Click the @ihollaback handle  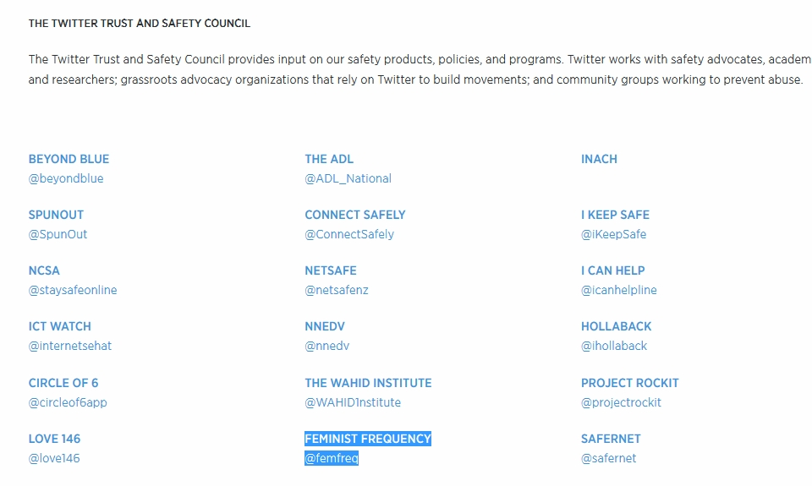tap(614, 346)
